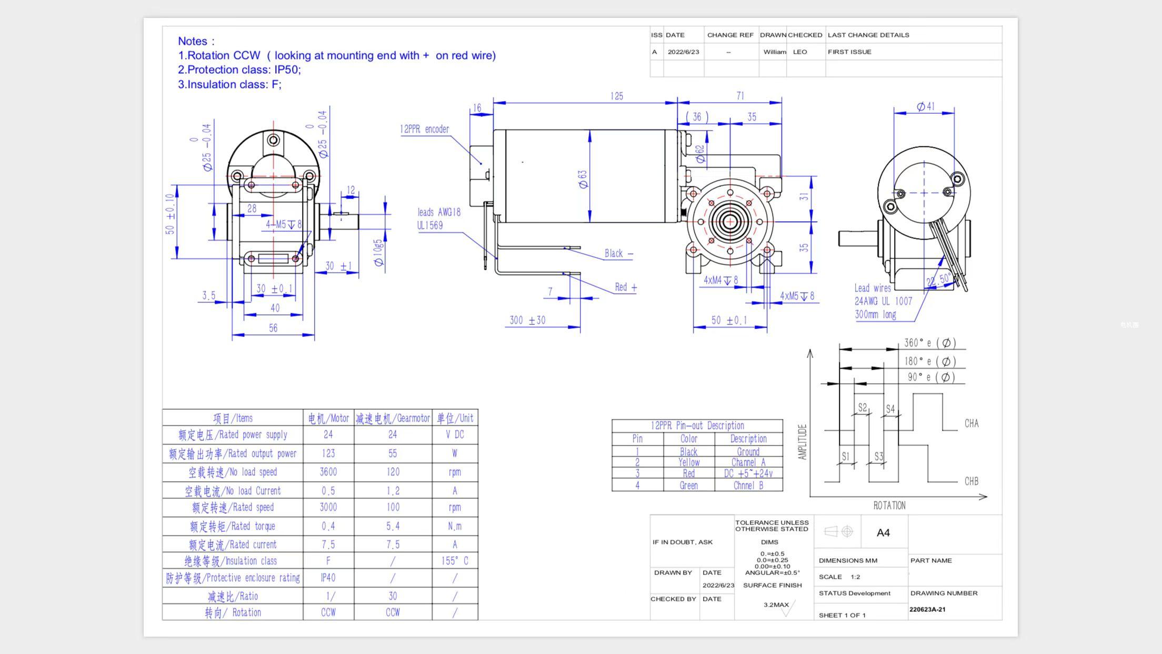Click the A4 paper size cell
The width and height of the screenshot is (1162, 654).
coord(883,533)
